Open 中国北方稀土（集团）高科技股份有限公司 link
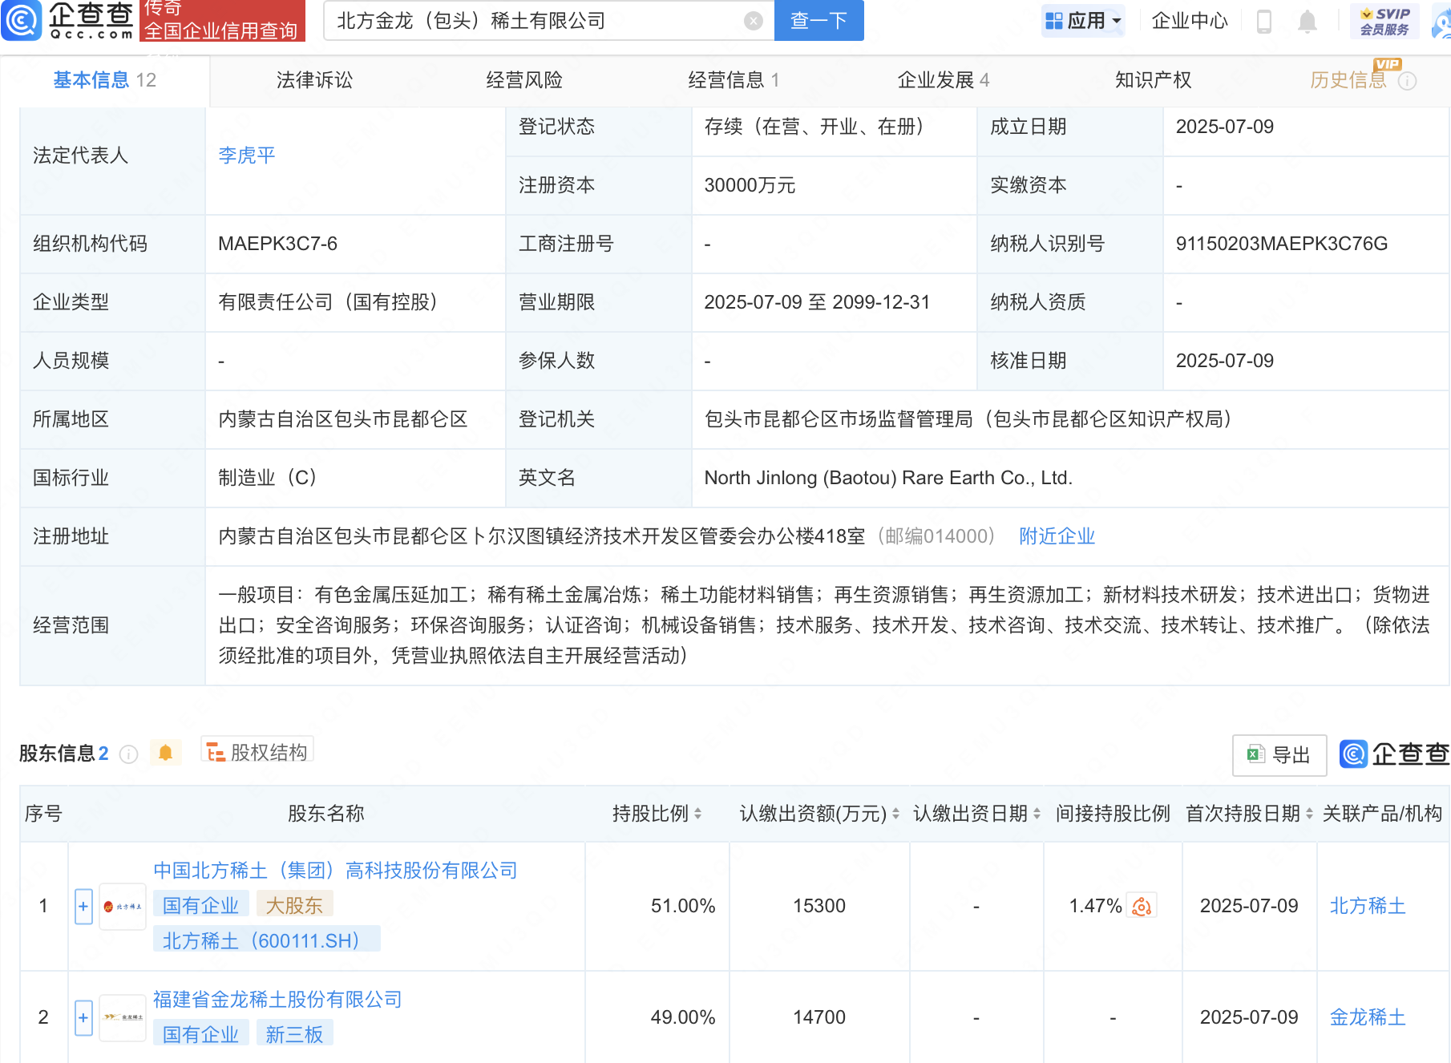1451x1063 pixels. point(335,871)
